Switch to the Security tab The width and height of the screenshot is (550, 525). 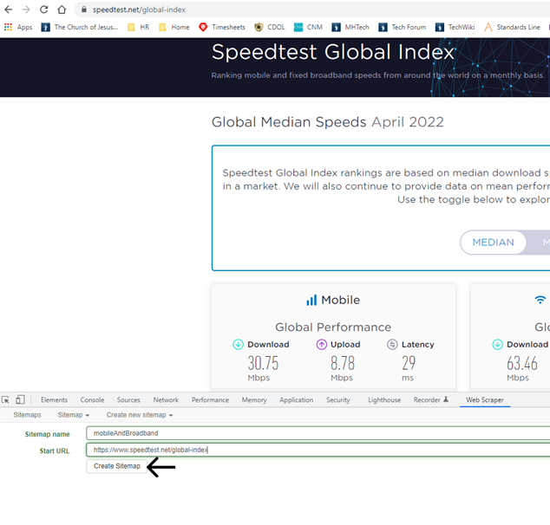pyautogui.click(x=338, y=400)
